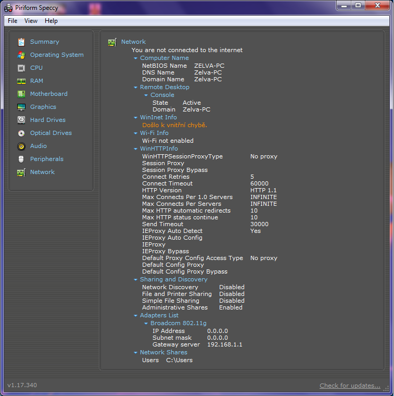Image resolution: width=394 pixels, height=396 pixels.
Task: Click the Summary clipboard icon
Action: 21,42
